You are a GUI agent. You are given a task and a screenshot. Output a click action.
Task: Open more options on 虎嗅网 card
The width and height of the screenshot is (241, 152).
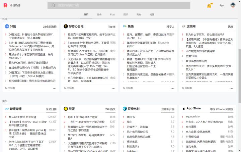231,88
